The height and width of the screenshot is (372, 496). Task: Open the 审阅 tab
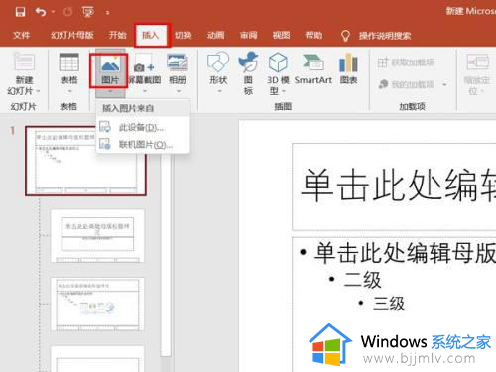tap(249, 35)
